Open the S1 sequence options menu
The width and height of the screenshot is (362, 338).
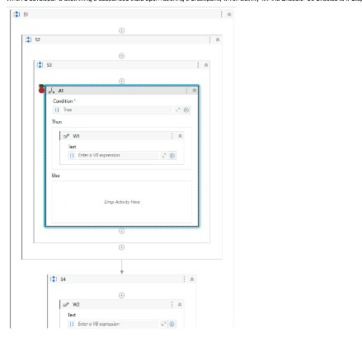click(222, 14)
